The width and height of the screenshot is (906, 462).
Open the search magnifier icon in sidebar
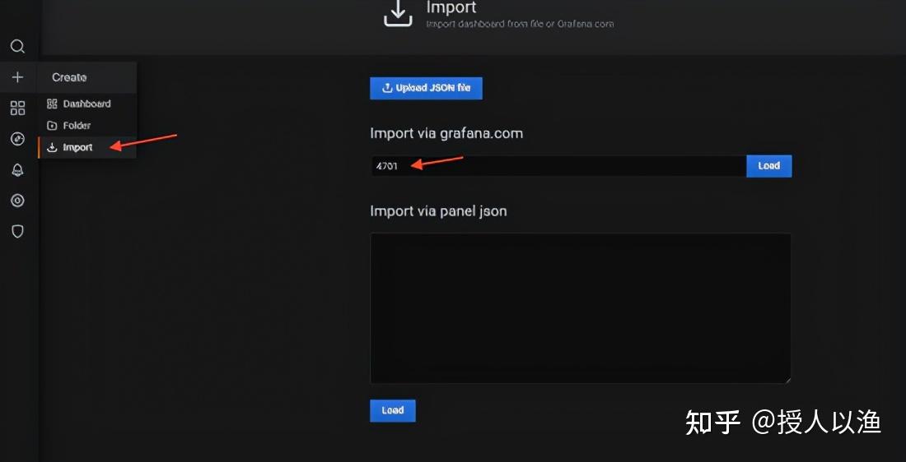pos(18,47)
